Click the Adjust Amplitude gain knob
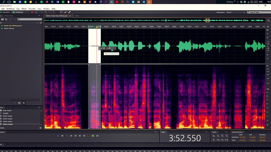This screenshot has width=271, height=152. tap(104, 48)
